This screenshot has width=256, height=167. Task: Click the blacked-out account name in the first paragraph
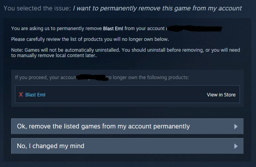(196, 28)
